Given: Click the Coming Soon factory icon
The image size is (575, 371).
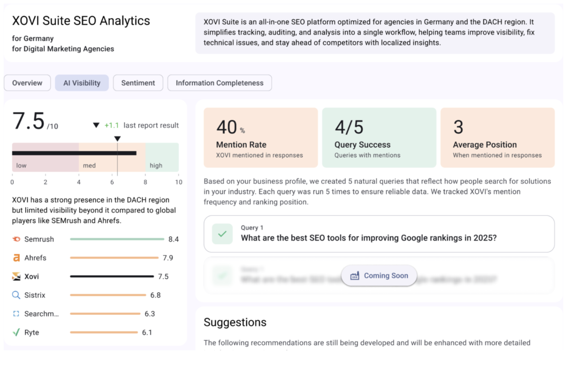Looking at the screenshot, I should (x=355, y=276).
